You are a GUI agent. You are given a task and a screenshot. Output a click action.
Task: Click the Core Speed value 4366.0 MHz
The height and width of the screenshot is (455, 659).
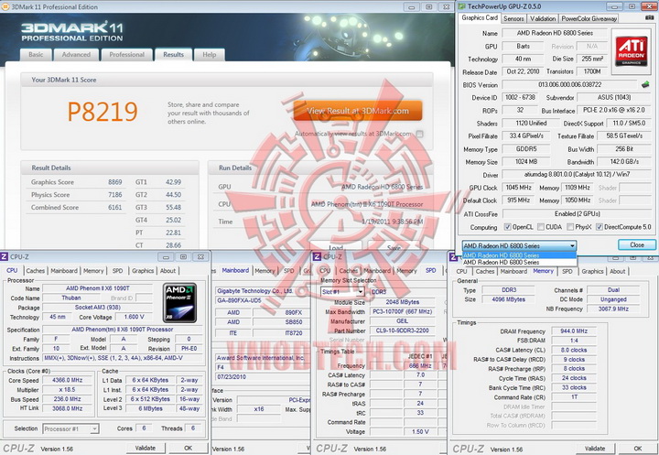point(67,380)
